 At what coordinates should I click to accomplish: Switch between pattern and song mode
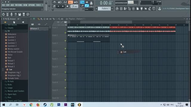[54, 6]
